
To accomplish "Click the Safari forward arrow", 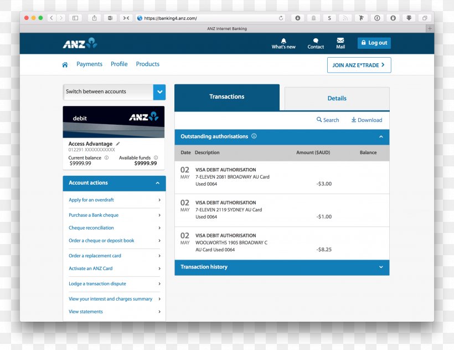I will 61,18.
